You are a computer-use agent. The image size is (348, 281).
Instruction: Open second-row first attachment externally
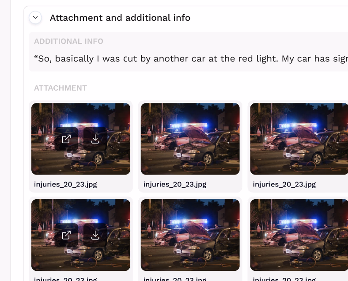pyautogui.click(x=66, y=235)
